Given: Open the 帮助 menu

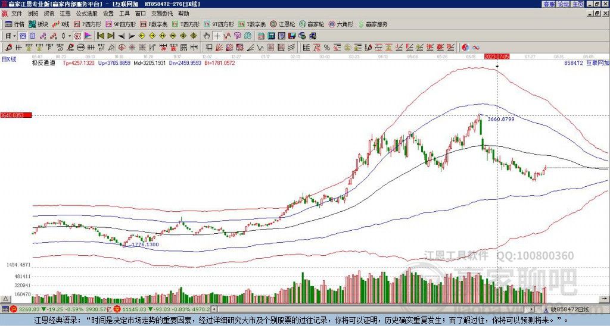Looking at the screenshot, I should 183,13.
